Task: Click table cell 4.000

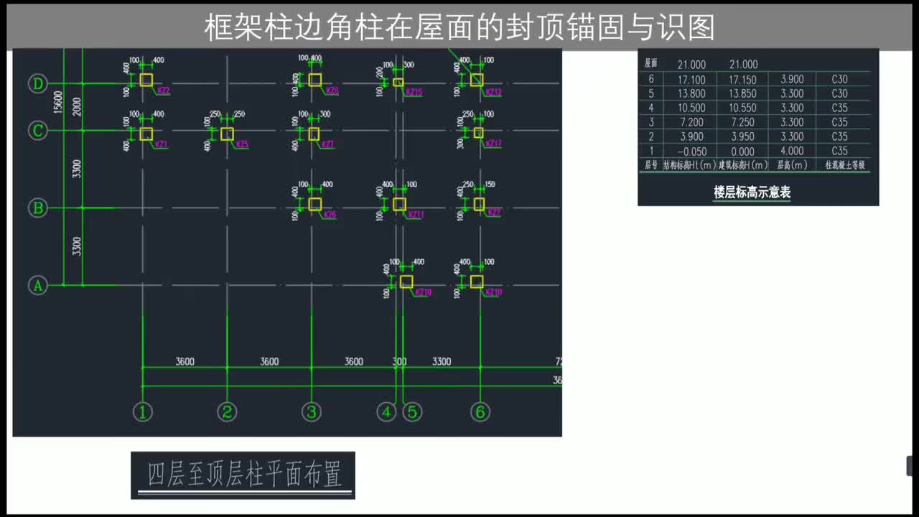Action: [x=792, y=152]
